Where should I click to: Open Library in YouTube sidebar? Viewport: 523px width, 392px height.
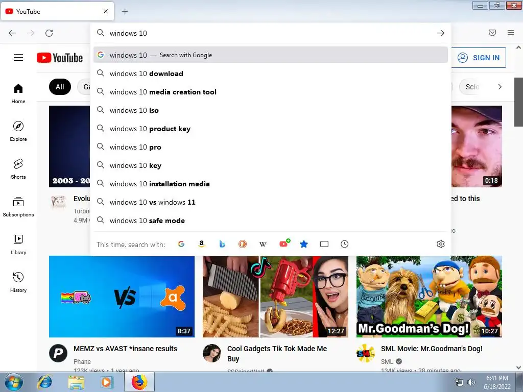(18, 244)
